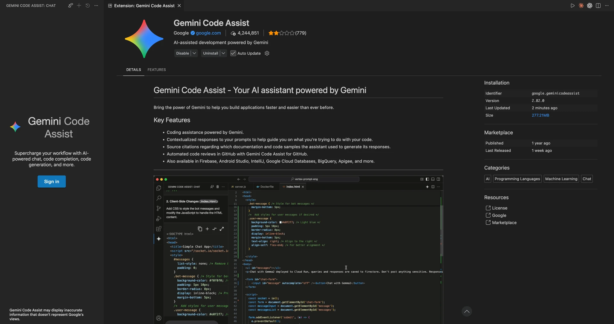Open the Claude orange starburst icon

581,5
